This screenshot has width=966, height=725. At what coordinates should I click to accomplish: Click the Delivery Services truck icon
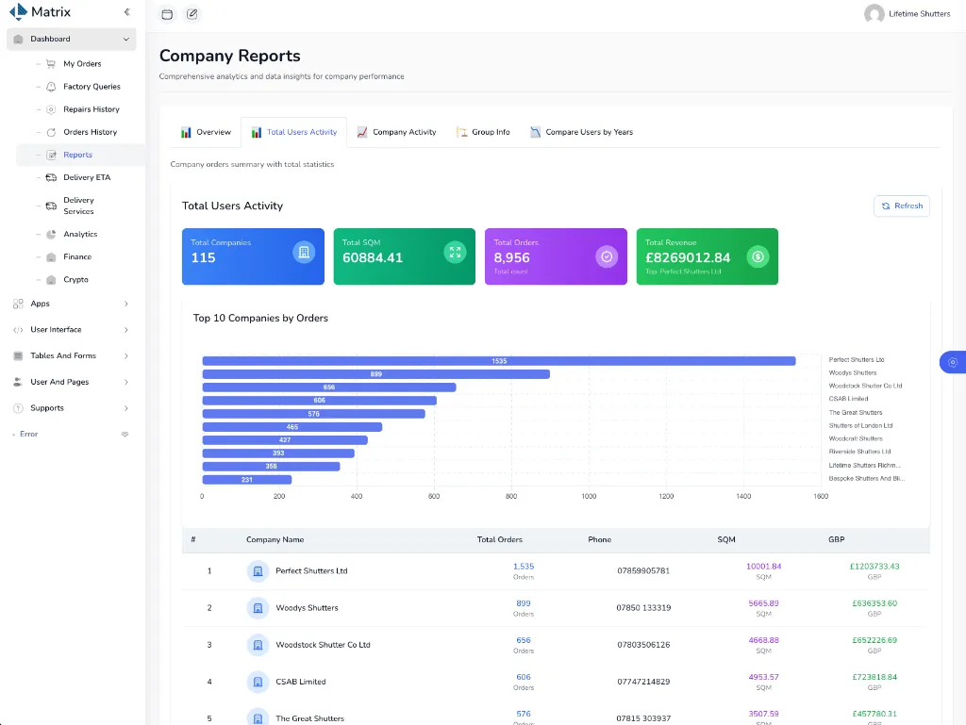pyautogui.click(x=51, y=206)
